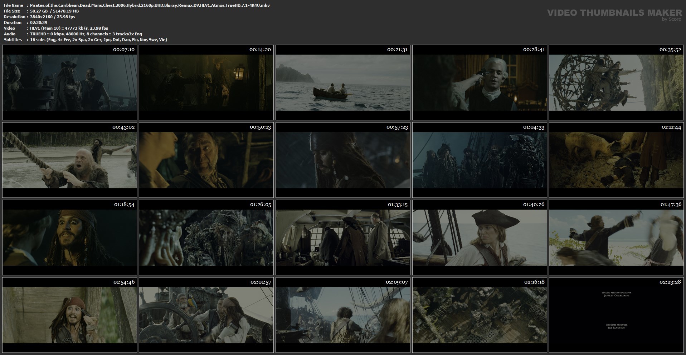Open the thumbnail stamped 01:18:54
The width and height of the screenshot is (686, 355).
click(69, 237)
